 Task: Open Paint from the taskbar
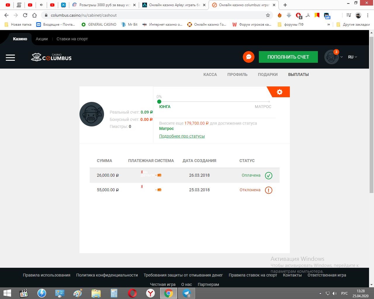78,293
